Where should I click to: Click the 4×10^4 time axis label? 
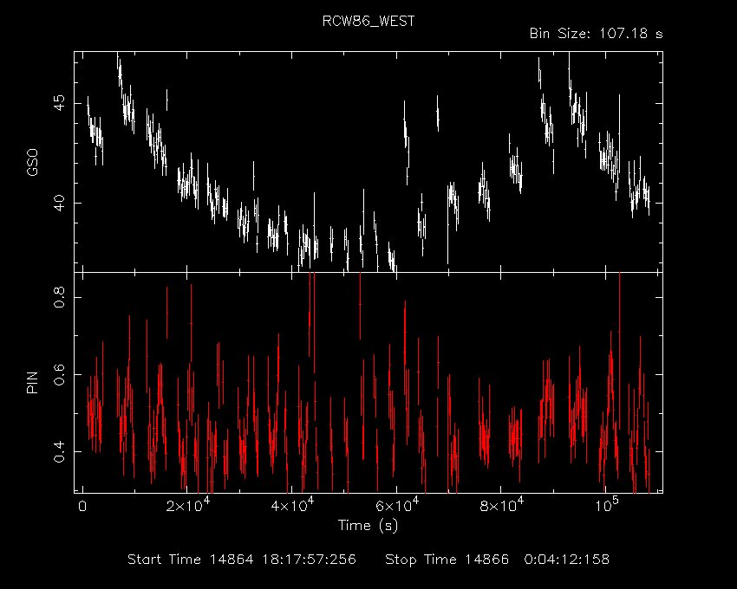click(x=292, y=505)
